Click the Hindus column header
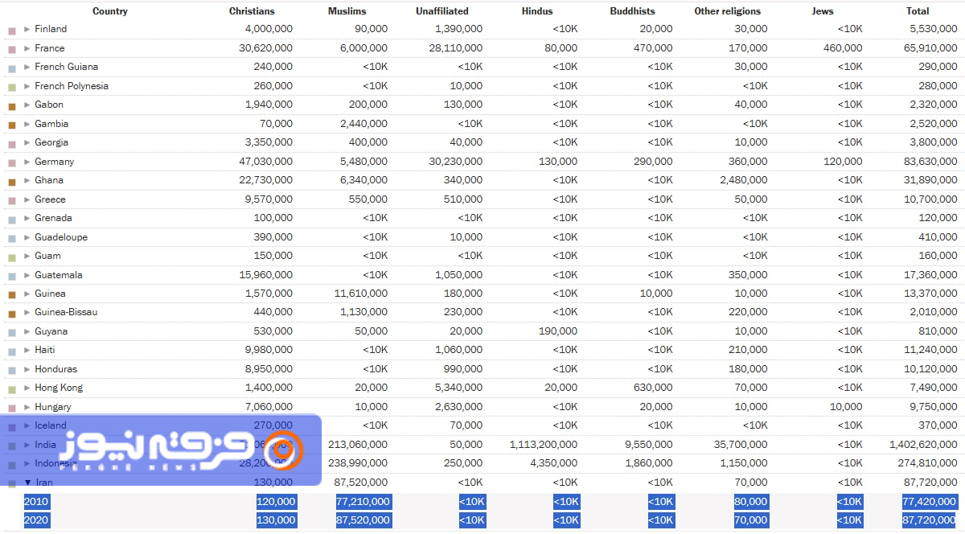The width and height of the screenshot is (965, 534). coord(537,11)
